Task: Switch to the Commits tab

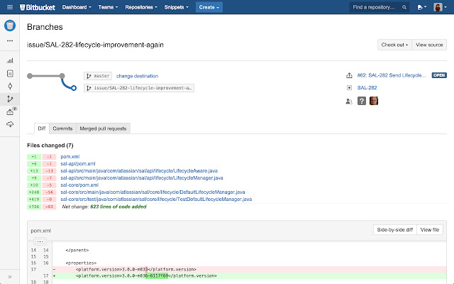Action: point(62,128)
